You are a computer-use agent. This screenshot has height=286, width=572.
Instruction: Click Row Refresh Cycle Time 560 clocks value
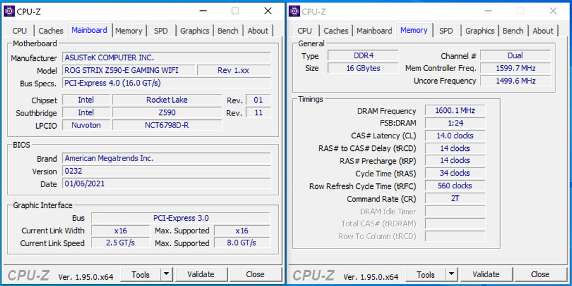(455, 186)
